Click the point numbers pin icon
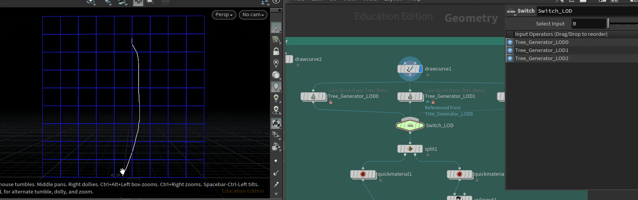638x200 pixels. click(276, 185)
